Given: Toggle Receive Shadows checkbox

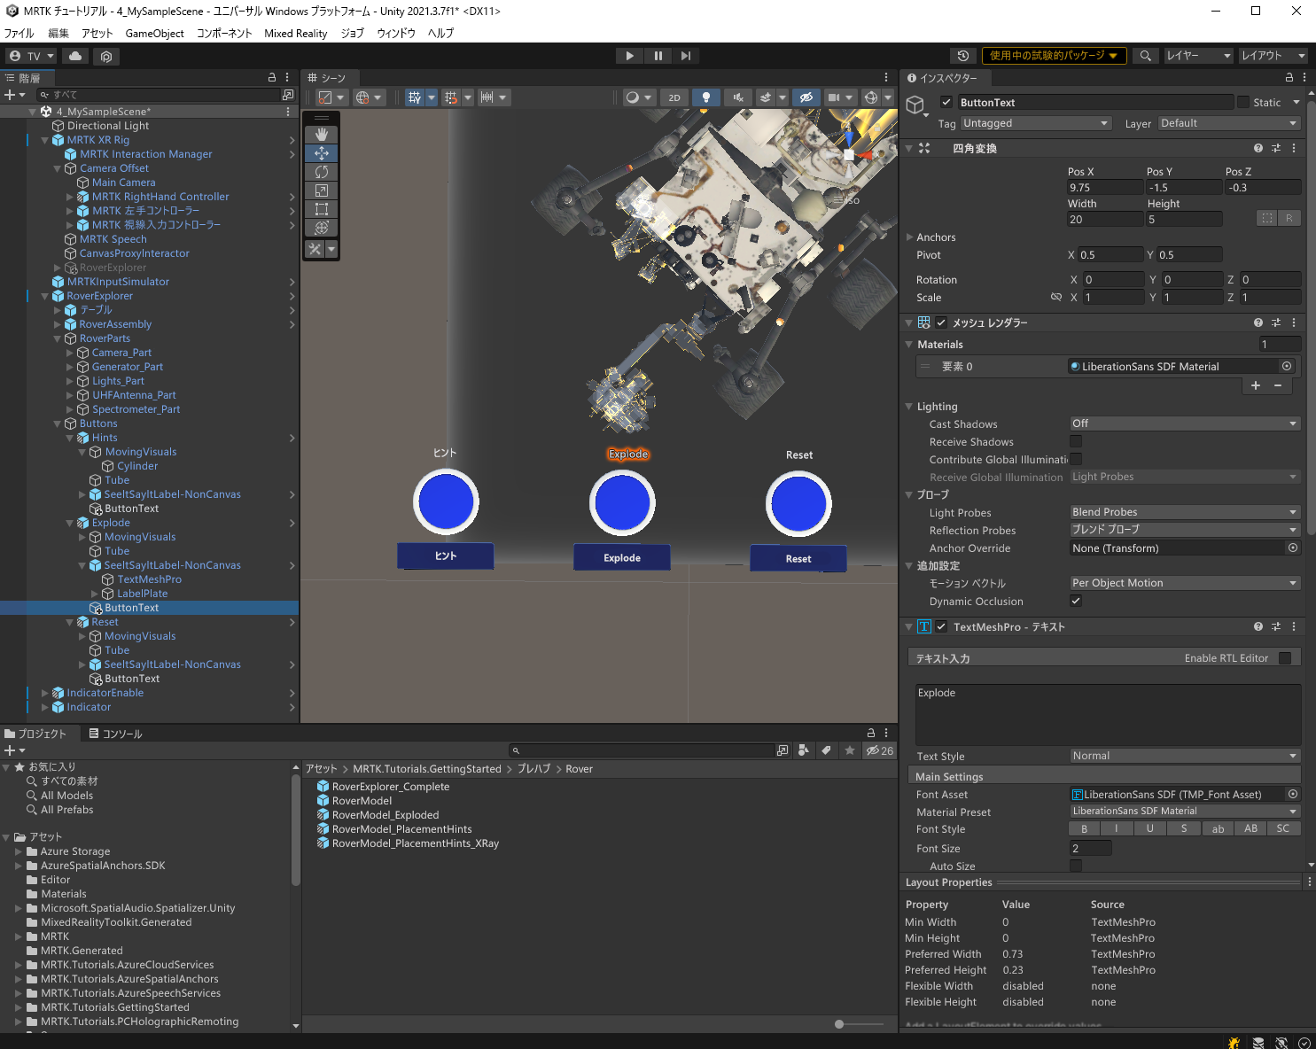Looking at the screenshot, I should (1076, 441).
